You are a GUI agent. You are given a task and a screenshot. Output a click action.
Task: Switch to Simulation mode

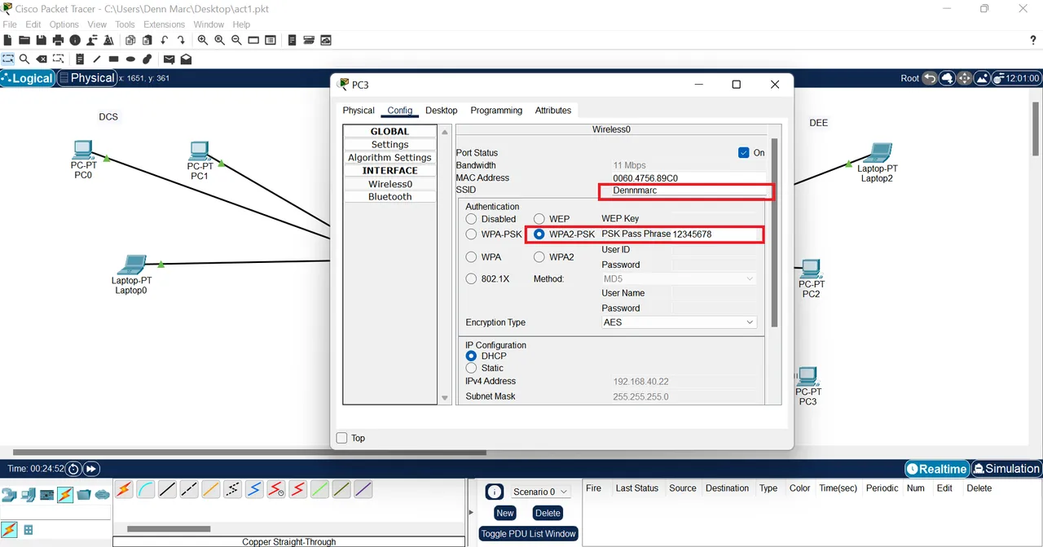(1006, 469)
